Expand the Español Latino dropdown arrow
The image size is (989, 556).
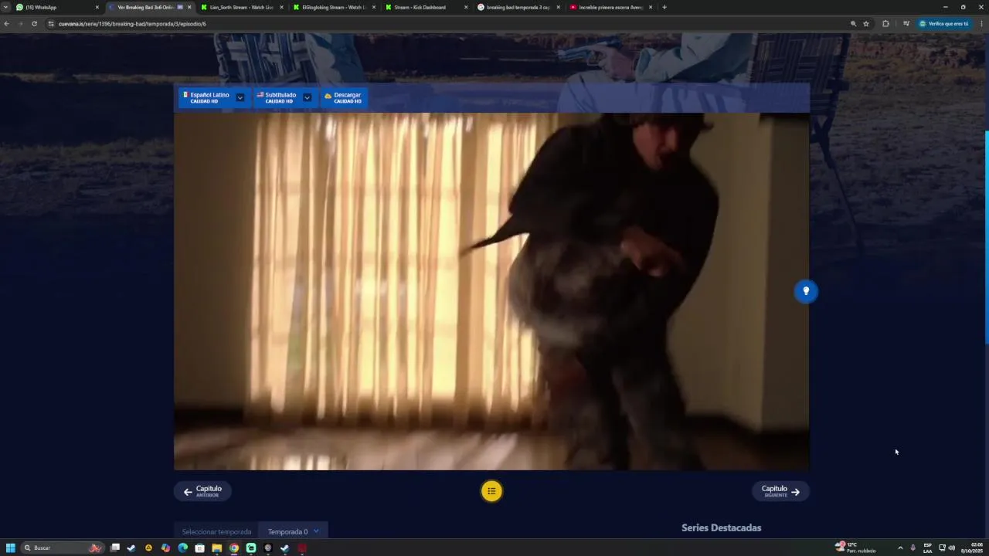[x=240, y=97]
